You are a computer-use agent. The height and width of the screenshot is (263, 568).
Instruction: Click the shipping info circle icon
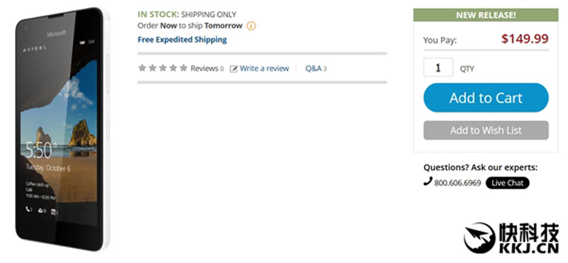(251, 26)
